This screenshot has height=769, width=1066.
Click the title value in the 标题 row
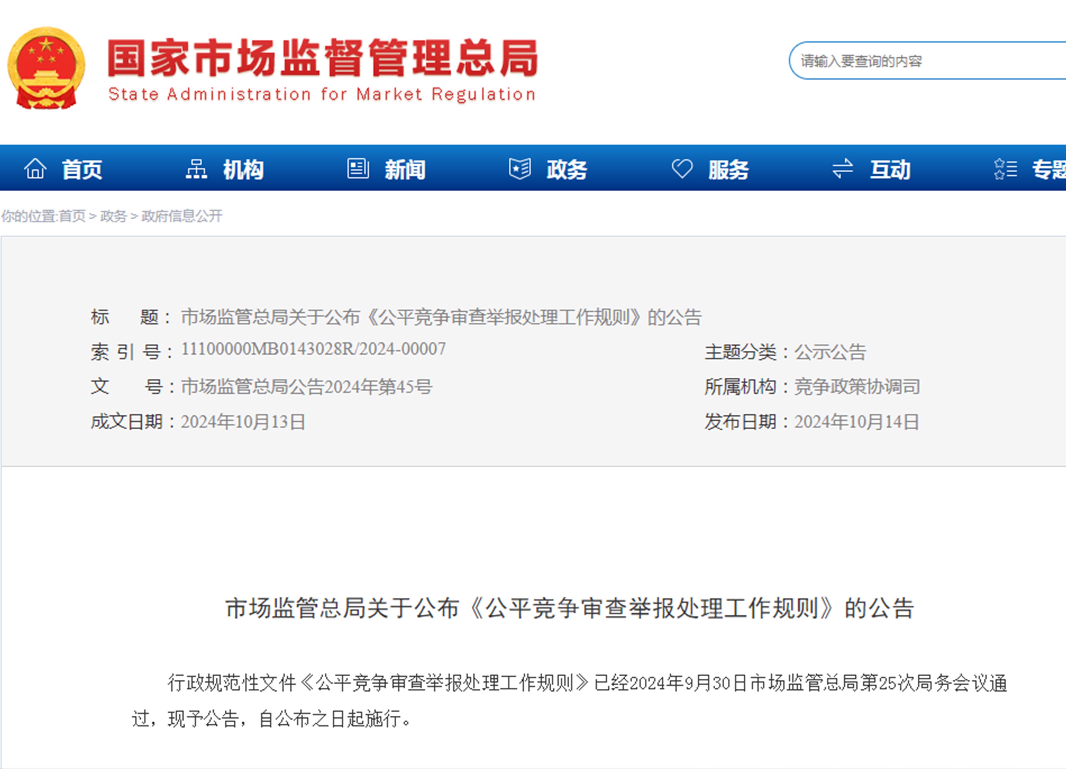click(x=441, y=317)
